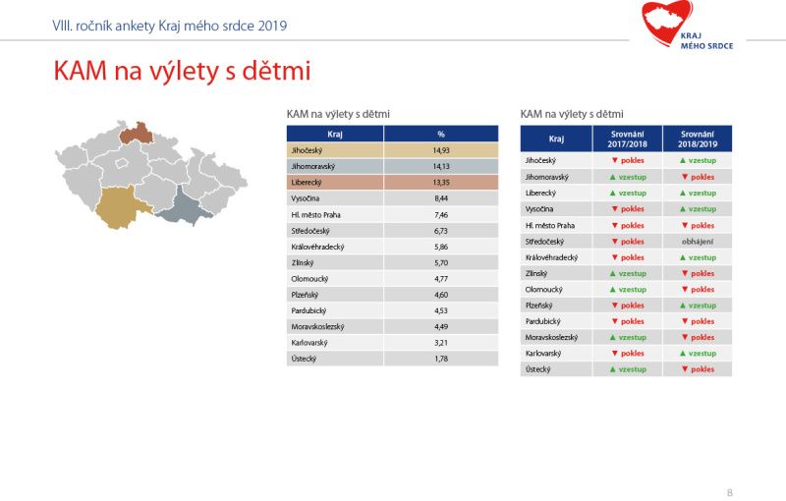786x501 pixels.
Task: Click the Srovnání 2017/2018 column header
Action: pos(627,139)
